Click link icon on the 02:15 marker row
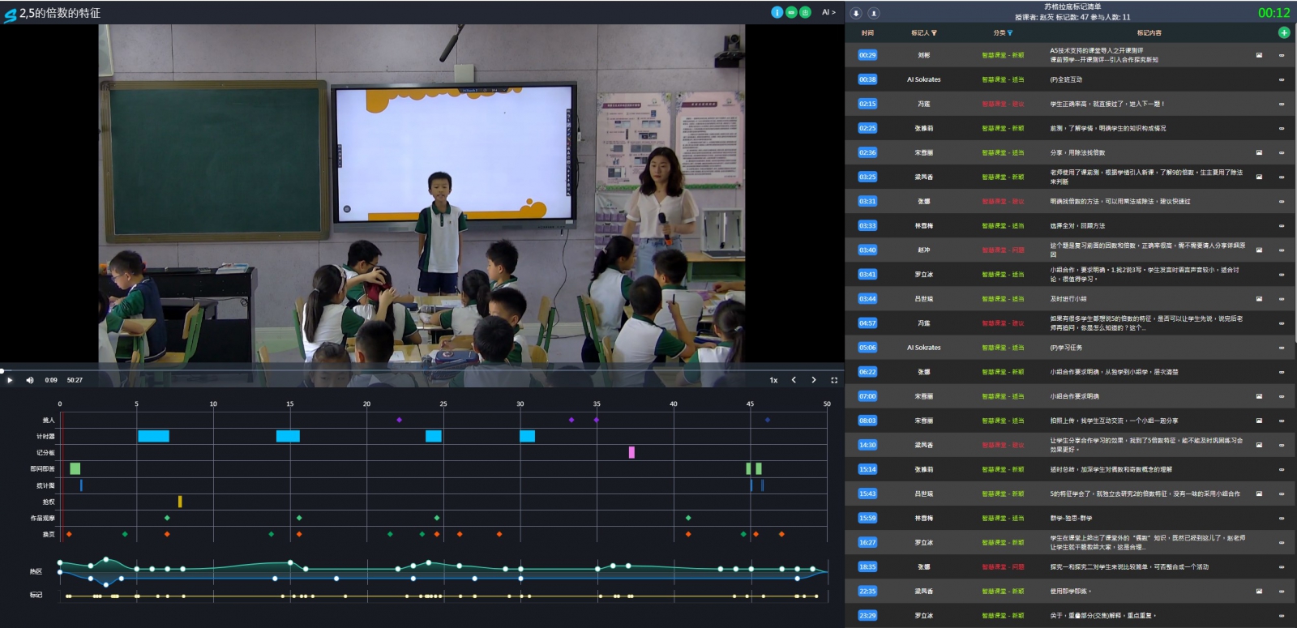 point(1282,104)
